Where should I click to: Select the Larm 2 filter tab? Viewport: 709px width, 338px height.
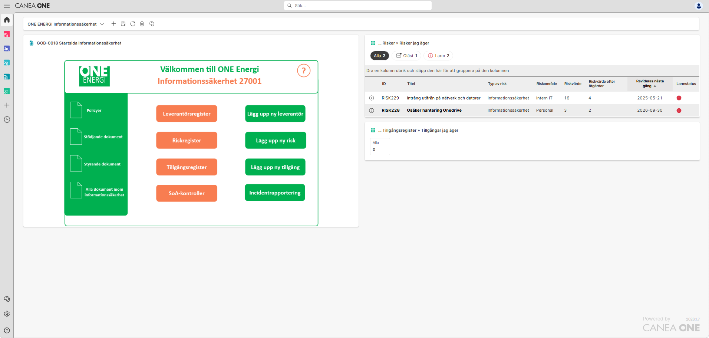pos(438,56)
